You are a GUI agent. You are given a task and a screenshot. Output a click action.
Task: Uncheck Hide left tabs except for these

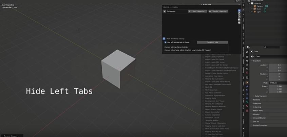pos(166,43)
